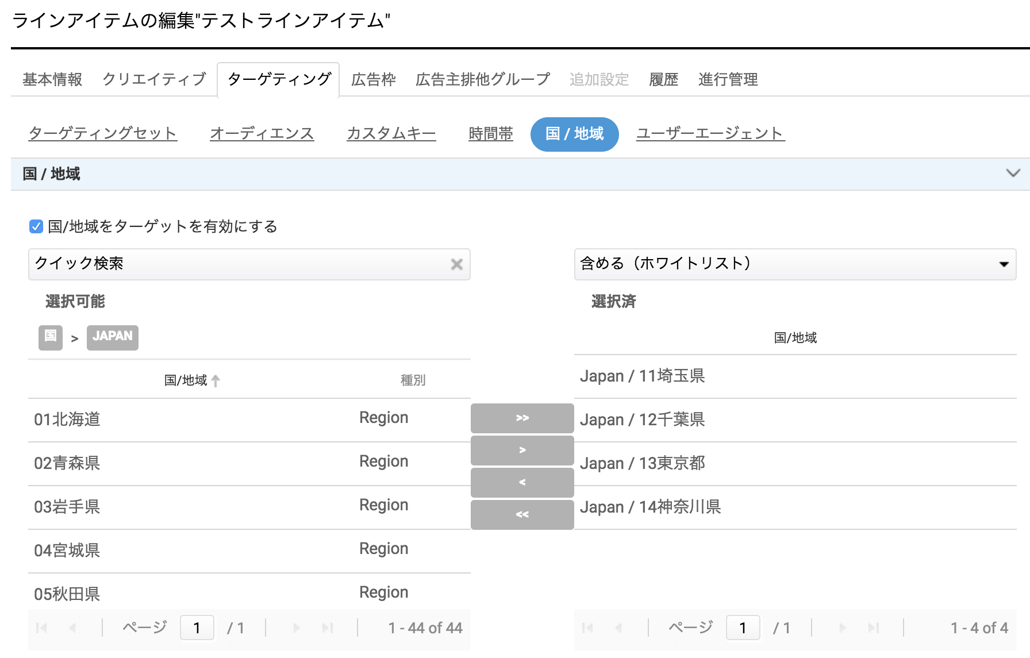The image size is (1030, 658).
Task: Click the previous-page arrow under the selected list
Action: 618,628
